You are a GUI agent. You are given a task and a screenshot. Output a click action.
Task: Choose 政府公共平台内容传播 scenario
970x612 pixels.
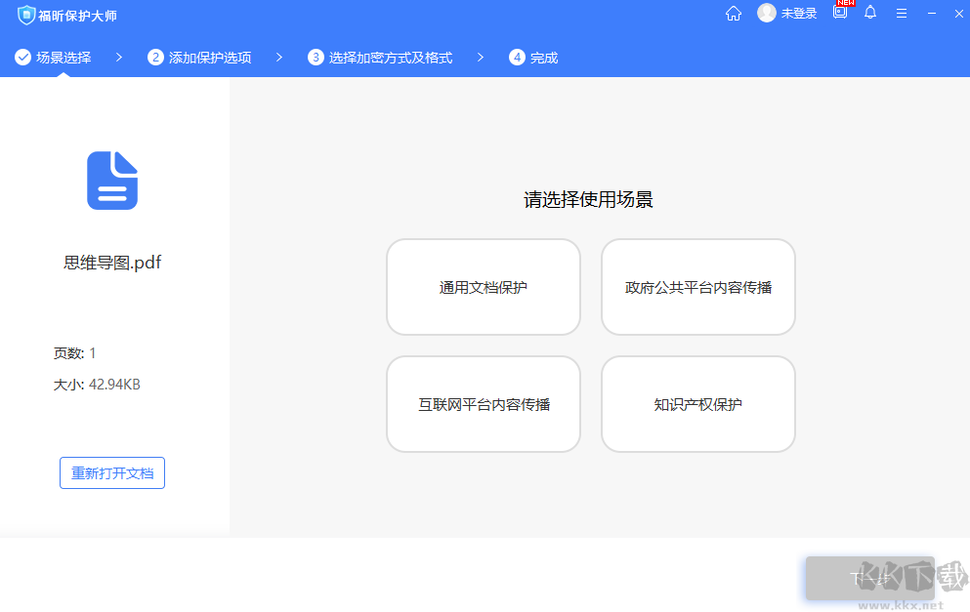pyautogui.click(x=697, y=286)
